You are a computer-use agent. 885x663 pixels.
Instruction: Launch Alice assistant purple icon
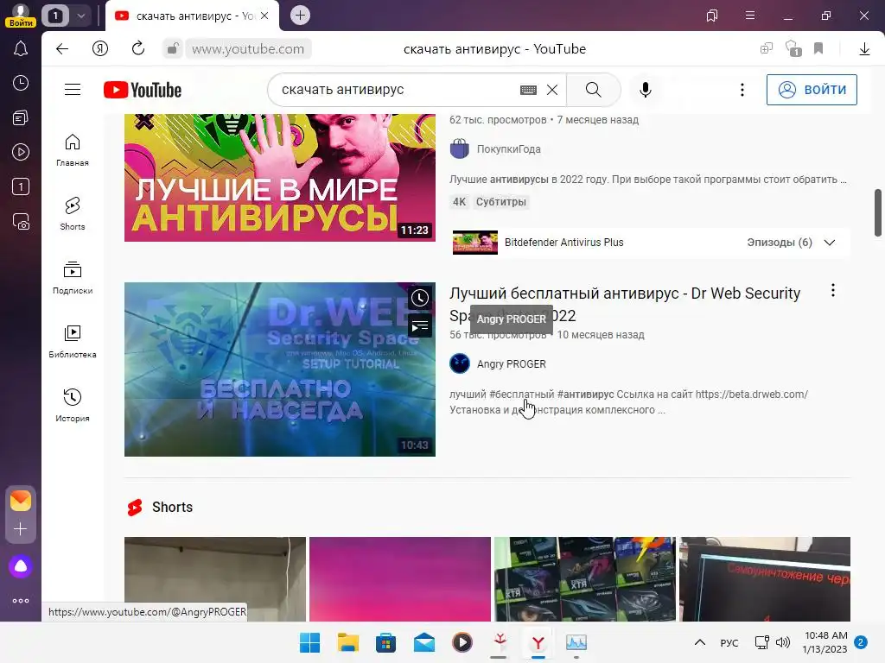[21, 566]
